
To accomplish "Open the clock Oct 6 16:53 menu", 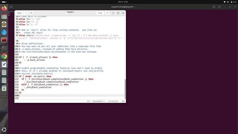I will click(x=123, y=2).
